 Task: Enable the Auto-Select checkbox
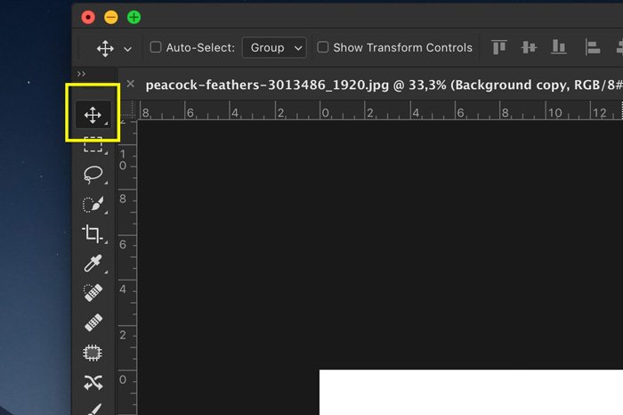click(x=156, y=47)
